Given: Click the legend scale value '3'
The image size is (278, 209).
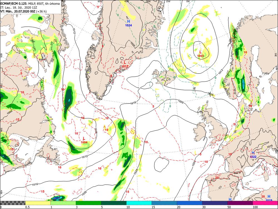Looking at the screenshot, I should click(77, 207).
